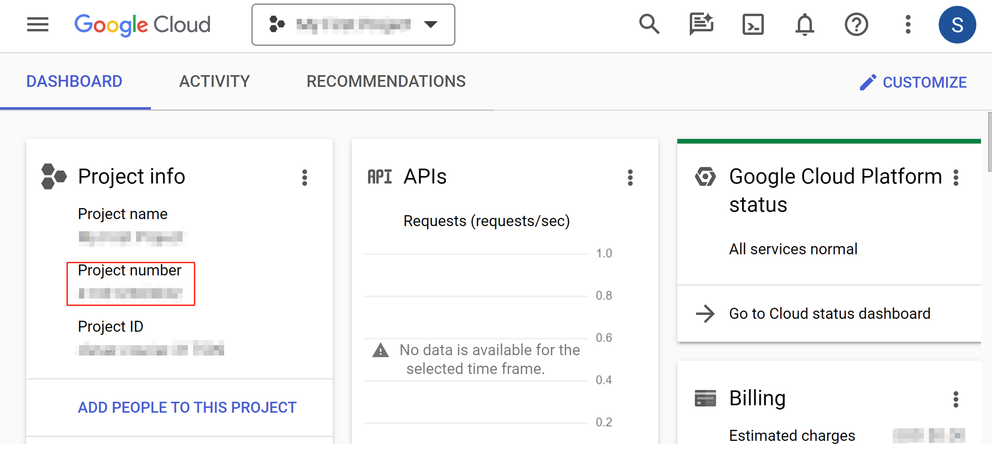Click the send feedback icon
The image size is (992, 450).
(701, 25)
